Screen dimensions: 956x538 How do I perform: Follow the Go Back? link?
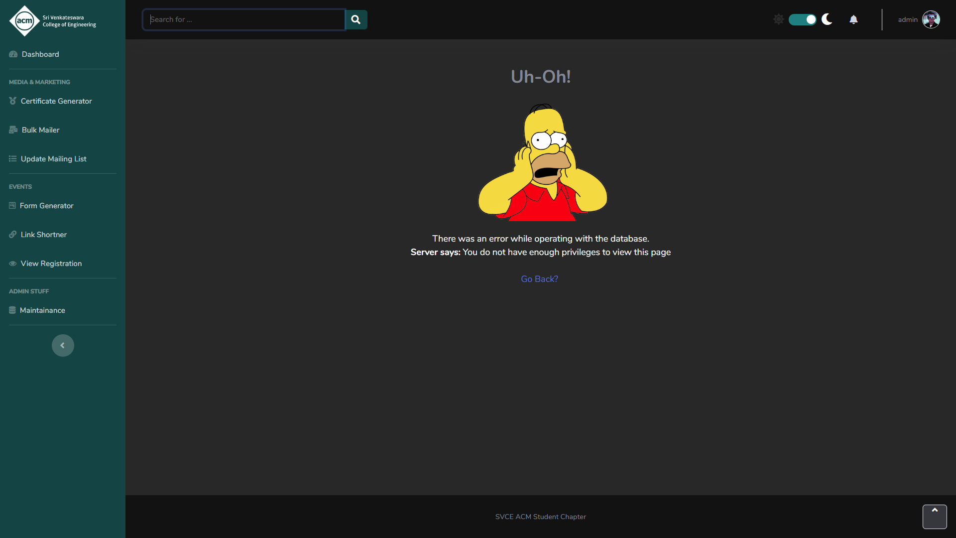(x=539, y=279)
